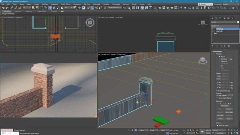Open the Rendering menu
The width and height of the screenshot is (240, 135).
click(x=77, y=4)
